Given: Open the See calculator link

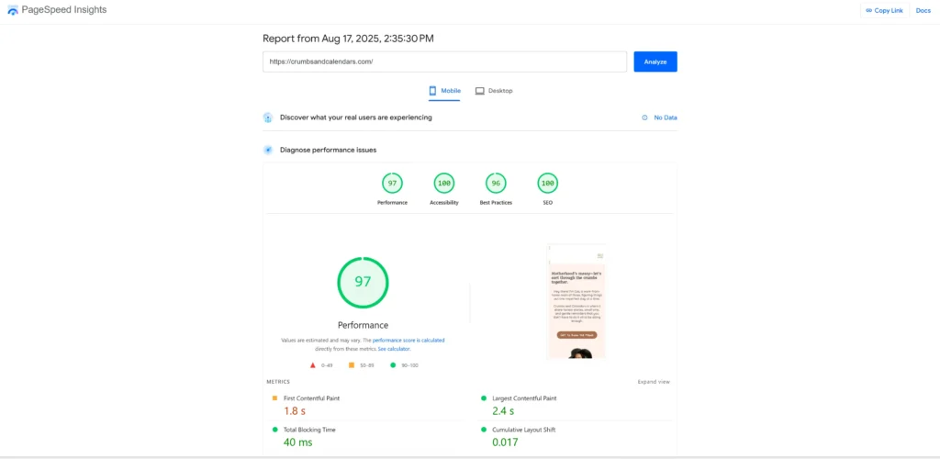Looking at the screenshot, I should (x=394, y=348).
